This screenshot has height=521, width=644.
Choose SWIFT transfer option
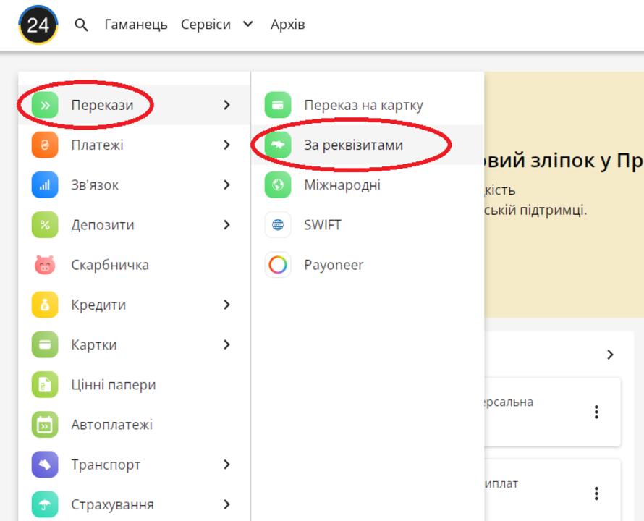(x=368, y=225)
